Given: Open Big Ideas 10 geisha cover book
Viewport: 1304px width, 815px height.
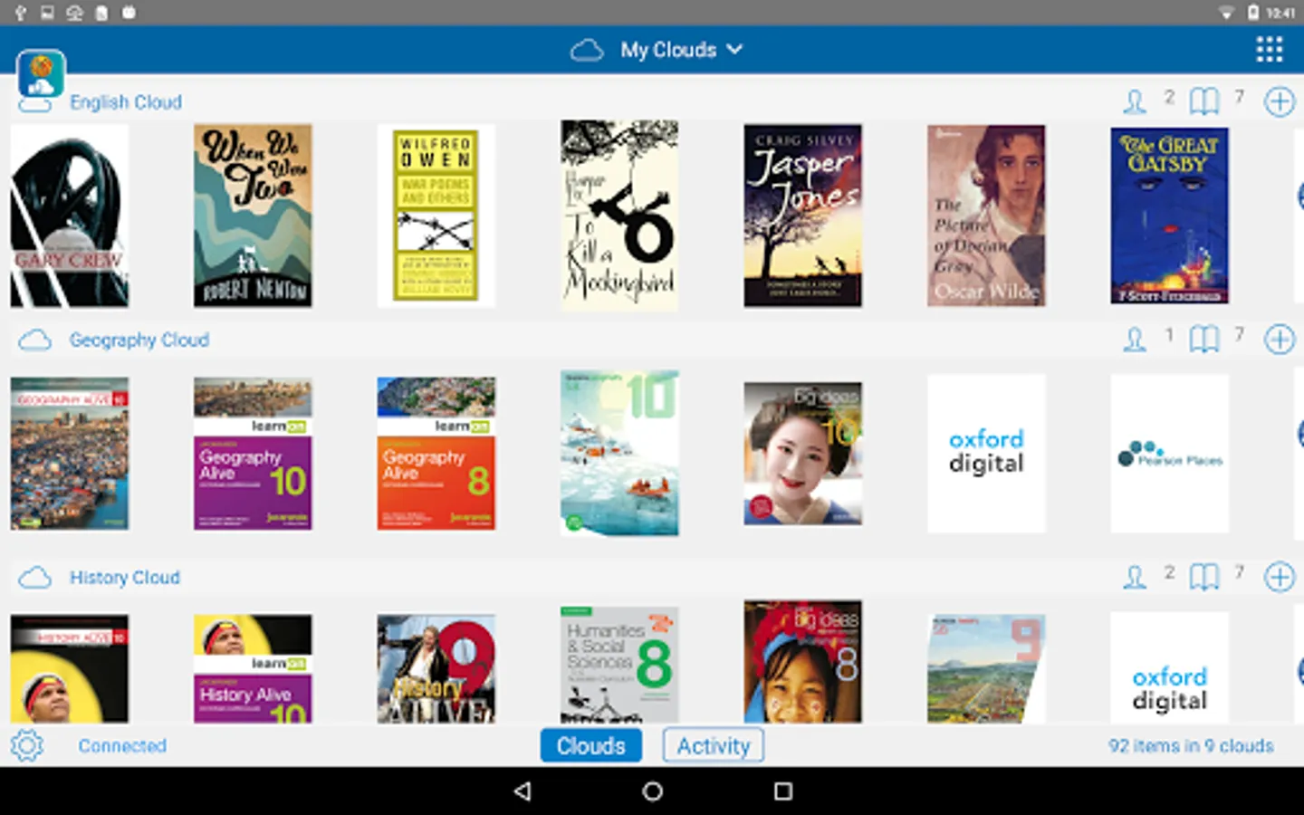Looking at the screenshot, I should 803,454.
